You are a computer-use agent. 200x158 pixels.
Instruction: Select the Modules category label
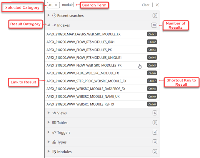tap(64, 152)
